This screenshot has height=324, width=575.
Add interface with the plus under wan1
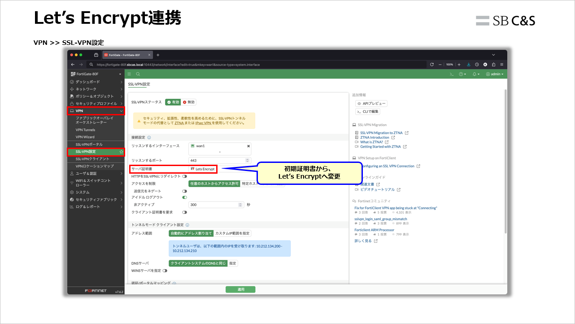click(x=220, y=152)
